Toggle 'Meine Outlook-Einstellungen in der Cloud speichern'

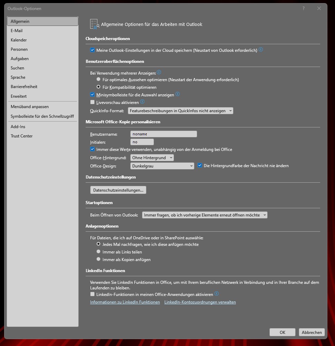click(x=93, y=50)
